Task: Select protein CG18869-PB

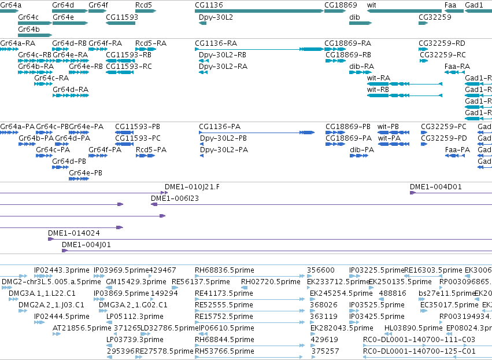Action: [348, 127]
